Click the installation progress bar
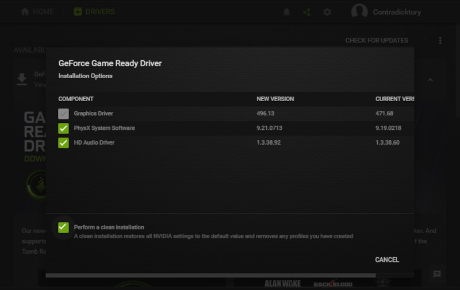The width and height of the screenshot is (460, 290). [x=229, y=276]
